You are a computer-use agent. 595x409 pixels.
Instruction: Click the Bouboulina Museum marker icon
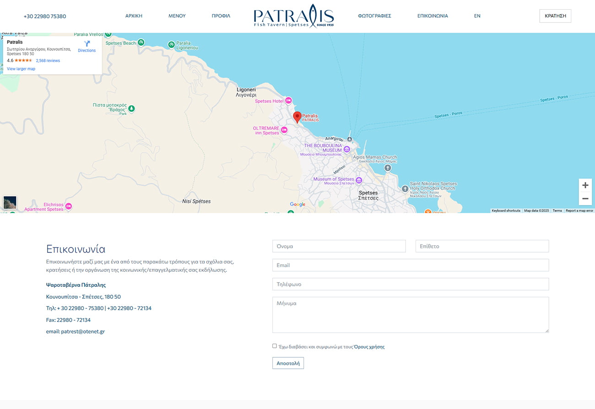point(347,149)
